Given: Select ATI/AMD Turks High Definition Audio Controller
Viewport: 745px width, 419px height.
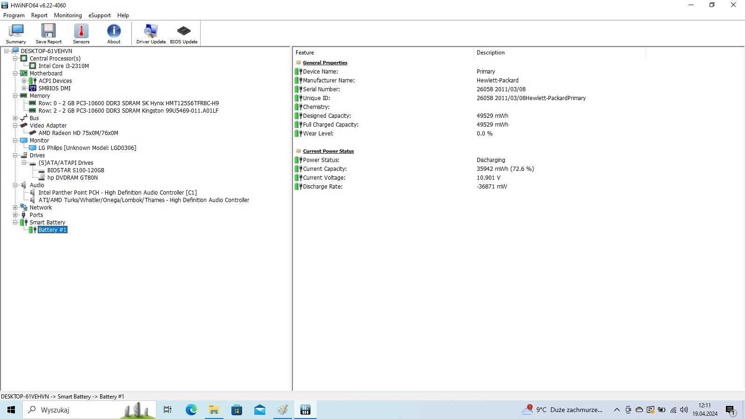Looking at the screenshot, I should pos(143,200).
